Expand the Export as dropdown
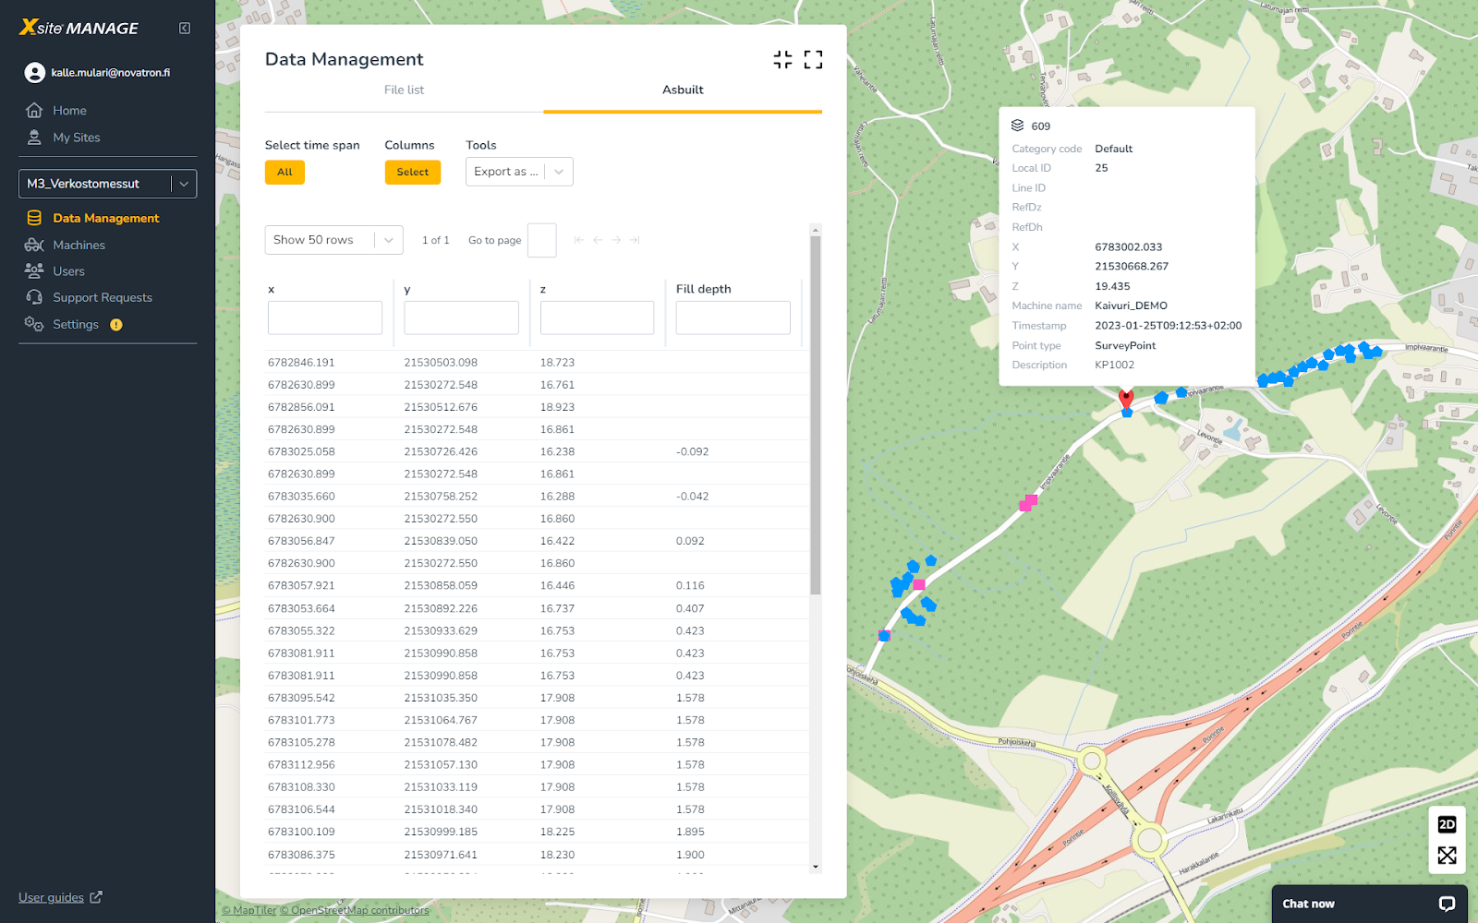This screenshot has height=923, width=1478. 519,172
